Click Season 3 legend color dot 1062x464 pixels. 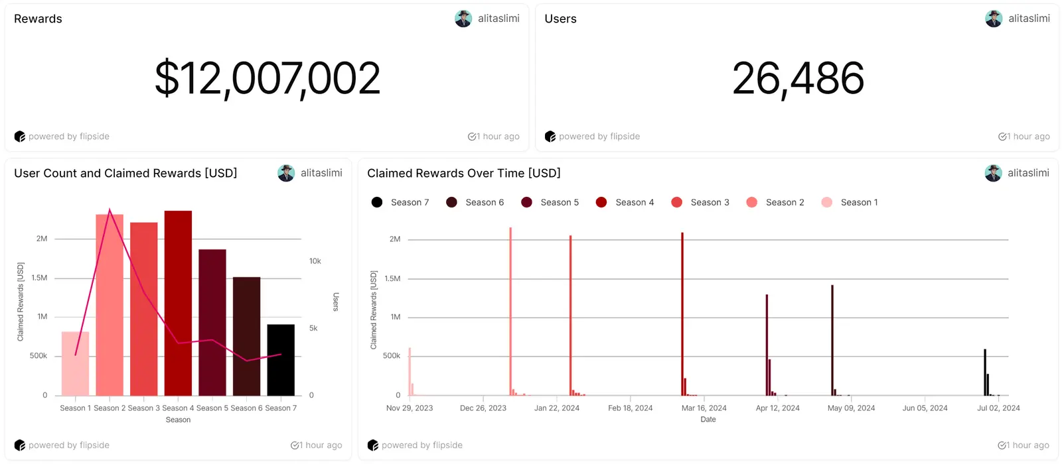pos(677,202)
